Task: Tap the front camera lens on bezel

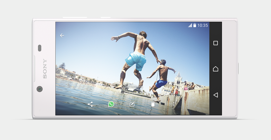Action: [x=40, y=89]
